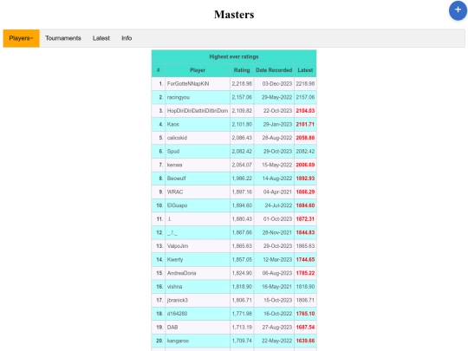Image resolution: width=468 pixels, height=351 pixels.
Task: Select player Kwerty
Action: pos(175,260)
